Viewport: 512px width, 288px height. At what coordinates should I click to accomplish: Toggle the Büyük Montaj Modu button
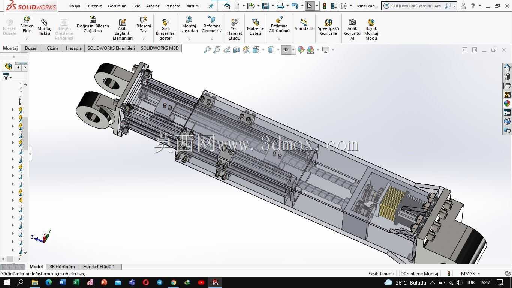tap(371, 29)
